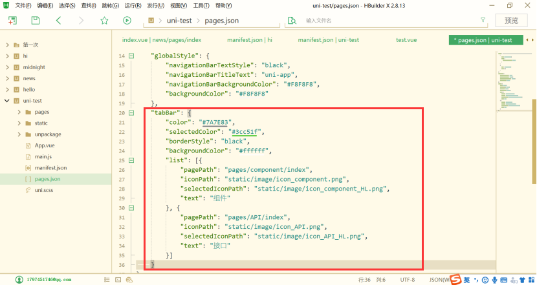Screen dimensions: 537x285
Task: Click the file search magnifier icon
Action: (x=292, y=21)
